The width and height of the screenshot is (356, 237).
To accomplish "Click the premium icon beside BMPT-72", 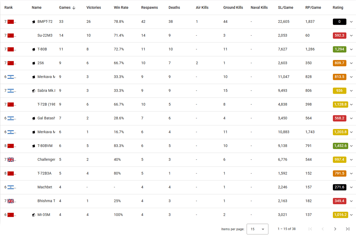I will click(33, 22).
